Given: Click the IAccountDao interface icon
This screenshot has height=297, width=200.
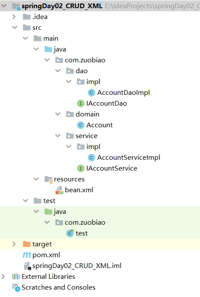Looking at the screenshot, I should (81, 103).
